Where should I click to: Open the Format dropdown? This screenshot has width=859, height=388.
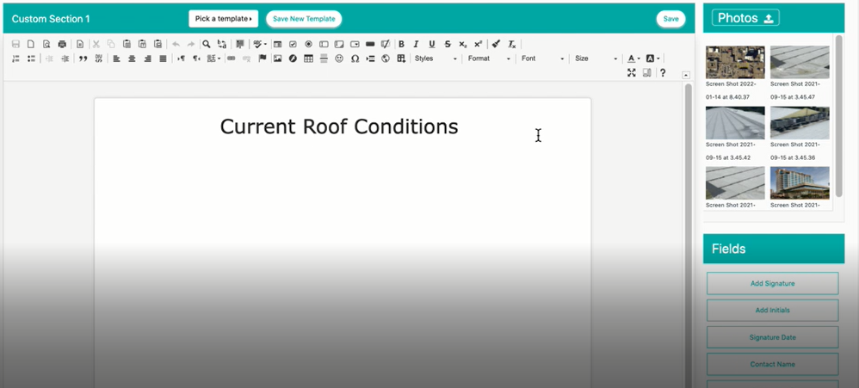click(x=489, y=59)
